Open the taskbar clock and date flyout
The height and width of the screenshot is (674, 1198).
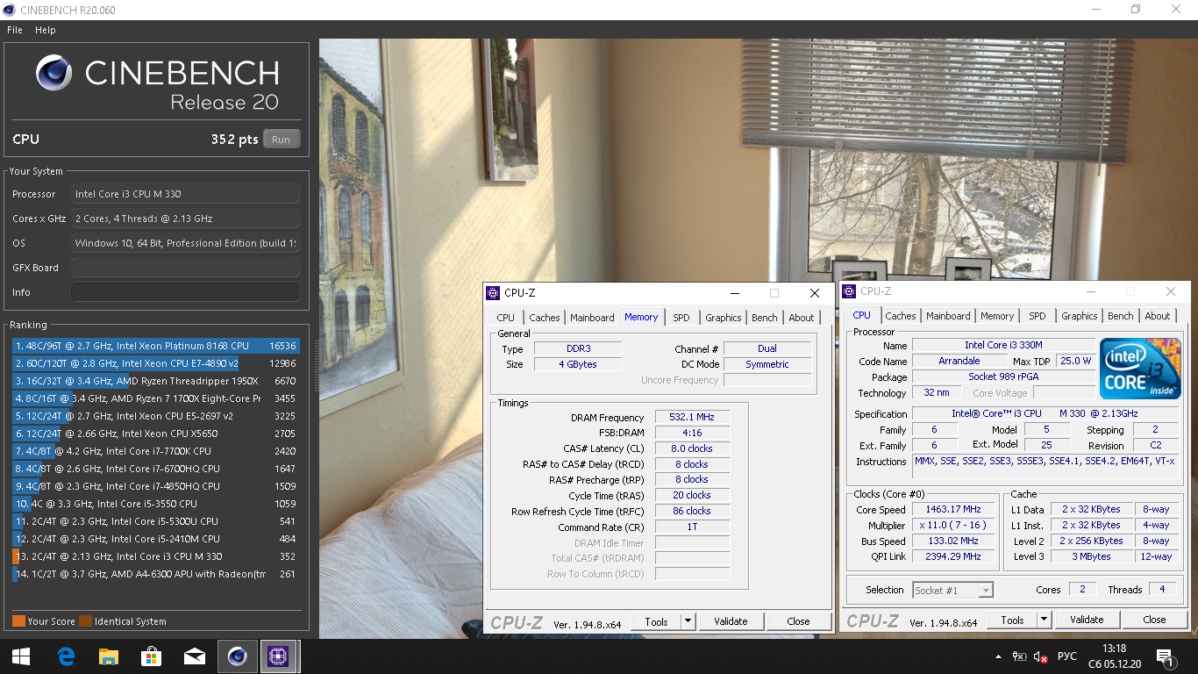(1113, 656)
